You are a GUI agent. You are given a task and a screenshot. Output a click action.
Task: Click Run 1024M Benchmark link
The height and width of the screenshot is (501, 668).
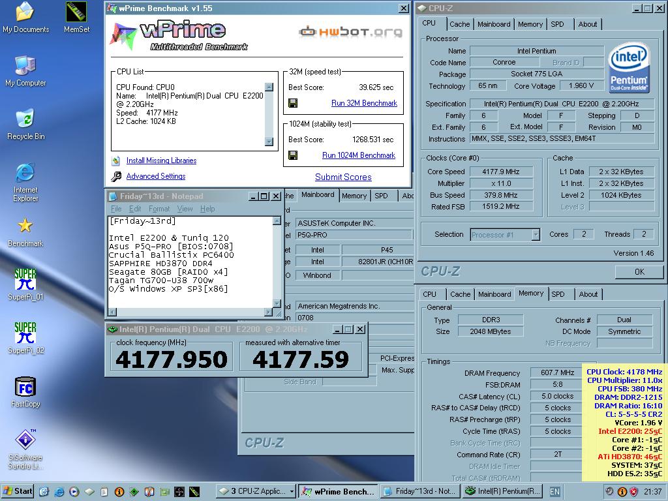click(359, 155)
